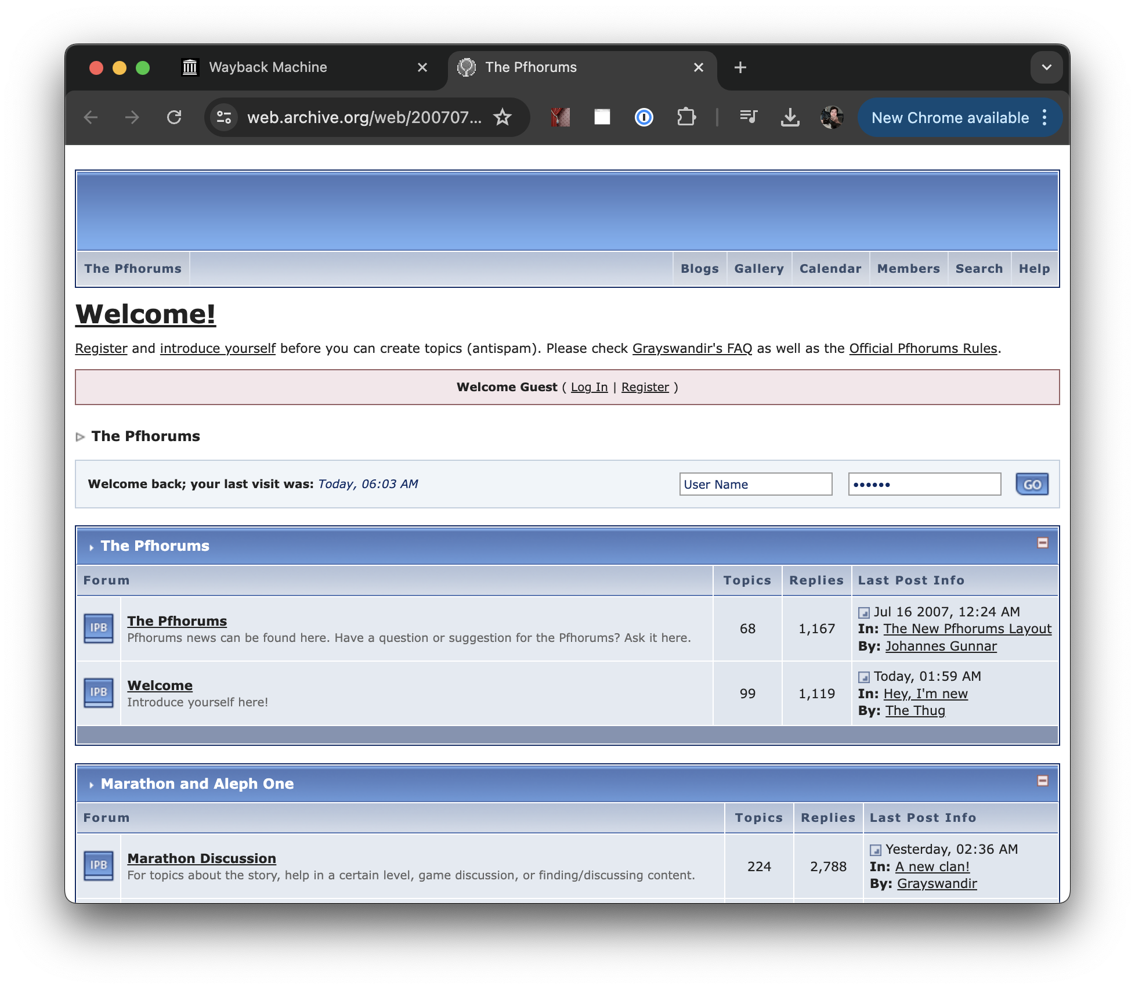
Task: Open the Members navigation item
Action: (909, 269)
